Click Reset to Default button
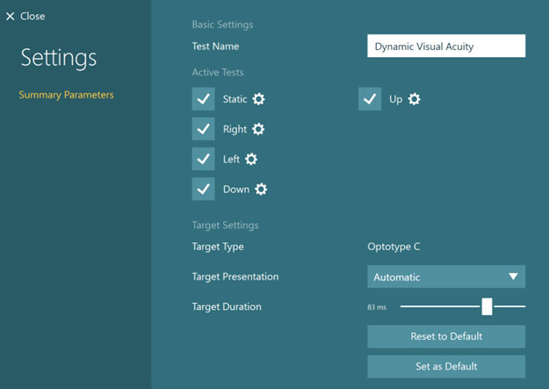This screenshot has height=389, width=549. pos(446,336)
